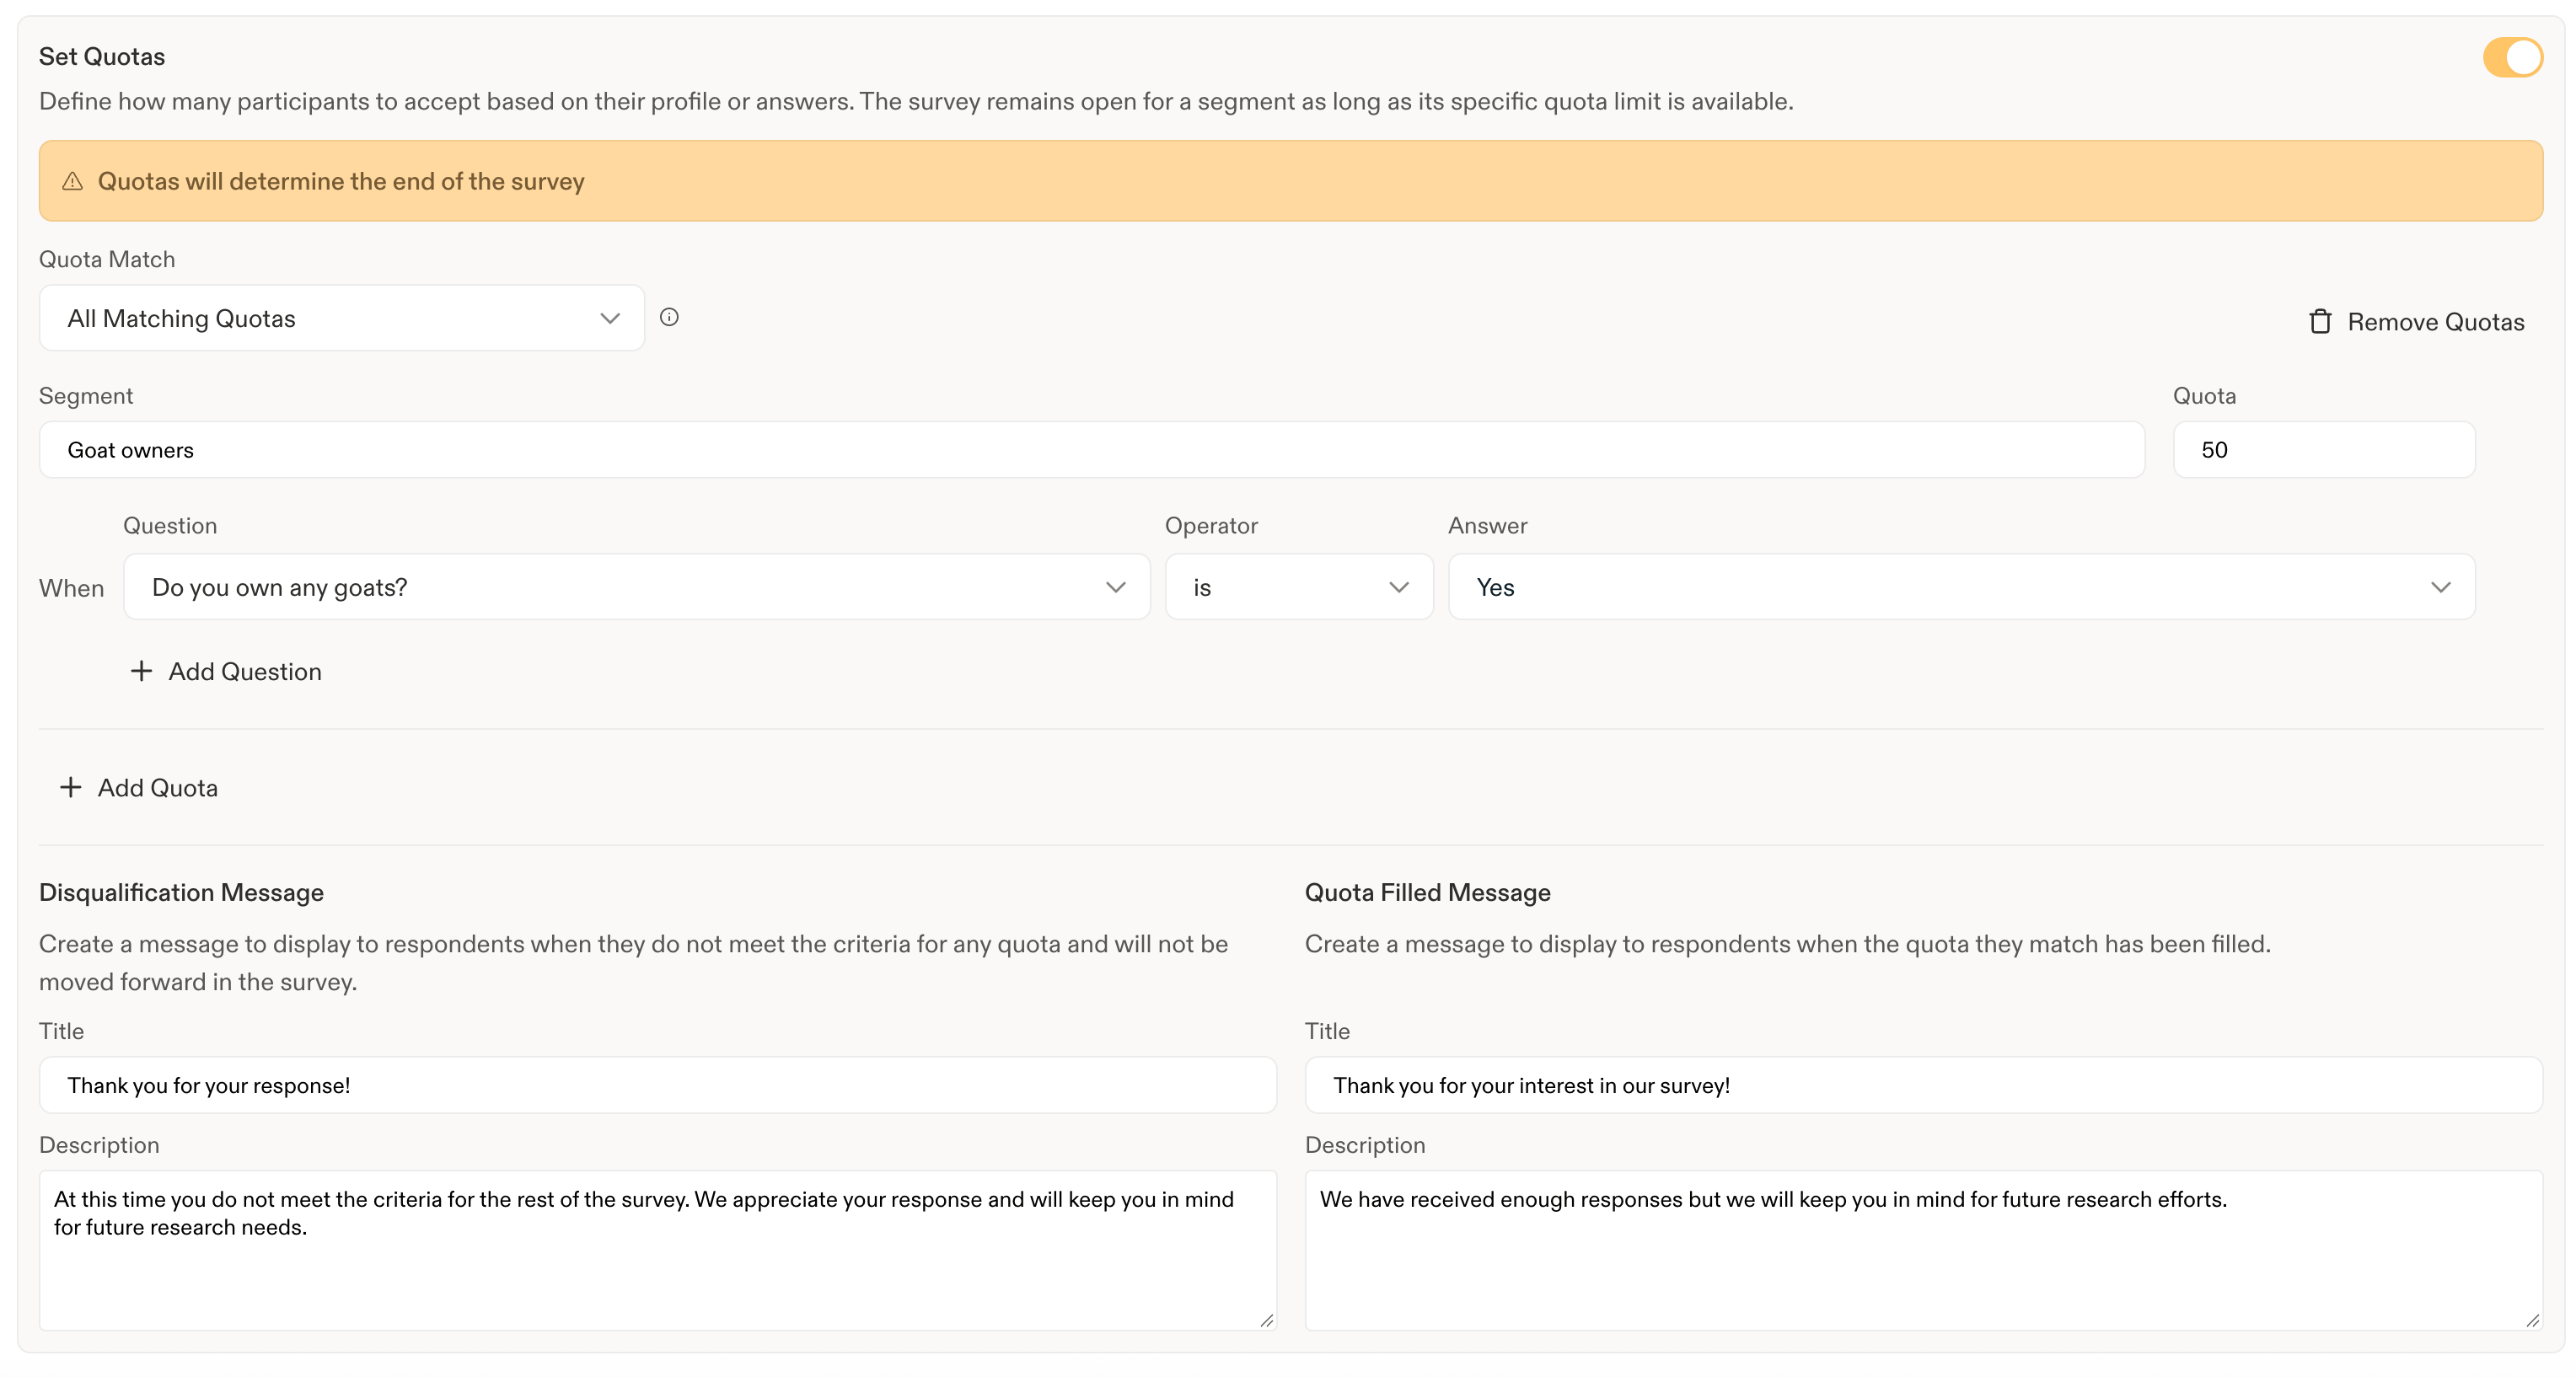Click the Quota Match info icon
This screenshot has width=2576, height=1377.
669,317
